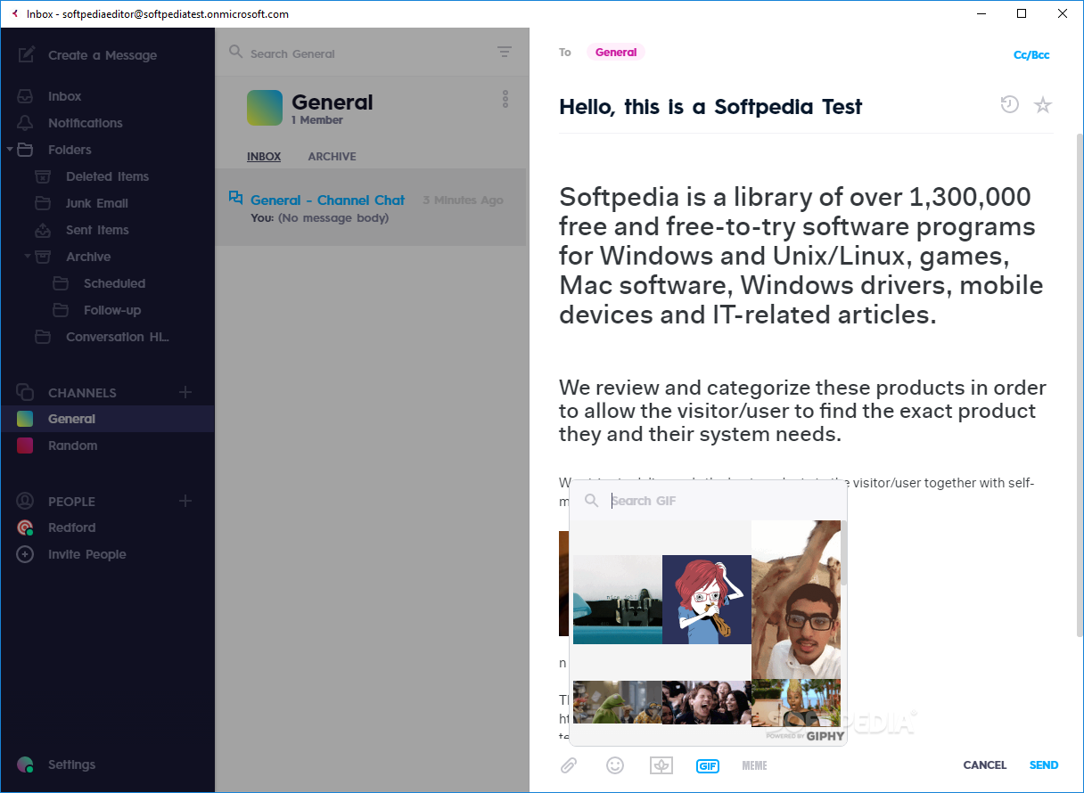Select the laughing people GIF thumbnail
This screenshot has width=1084, height=793.
coord(707,703)
